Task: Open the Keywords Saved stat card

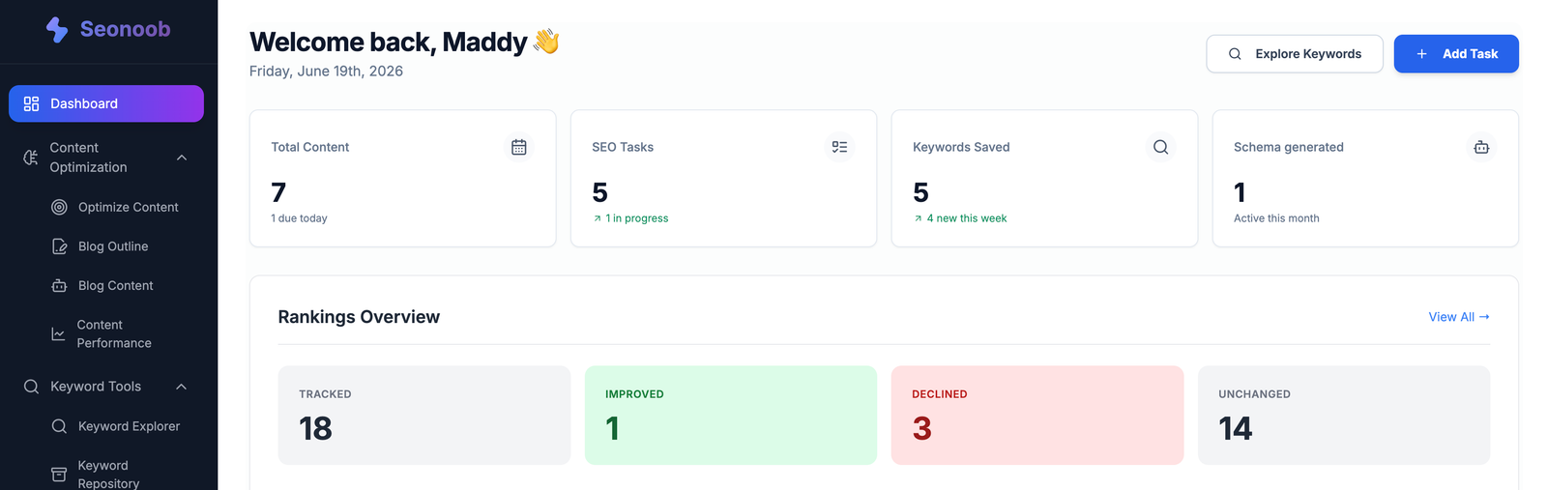Action: pos(1044,178)
